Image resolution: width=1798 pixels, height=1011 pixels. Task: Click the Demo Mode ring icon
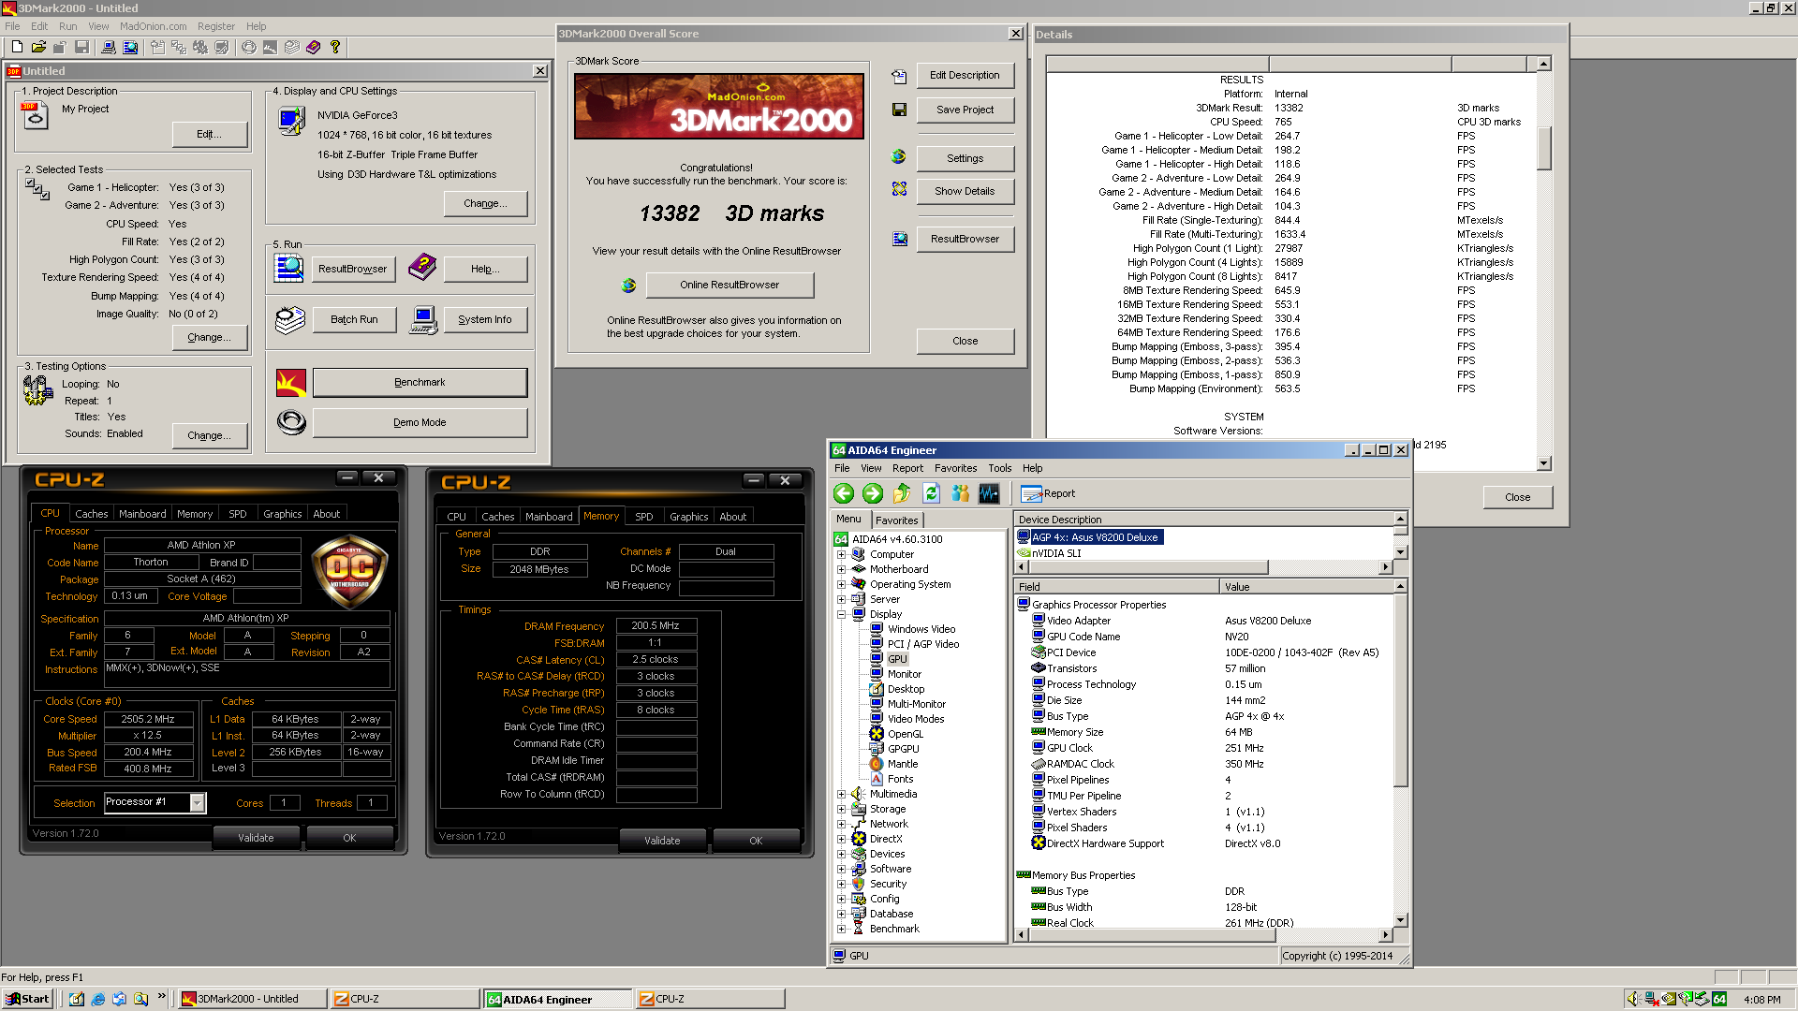pyautogui.click(x=291, y=422)
